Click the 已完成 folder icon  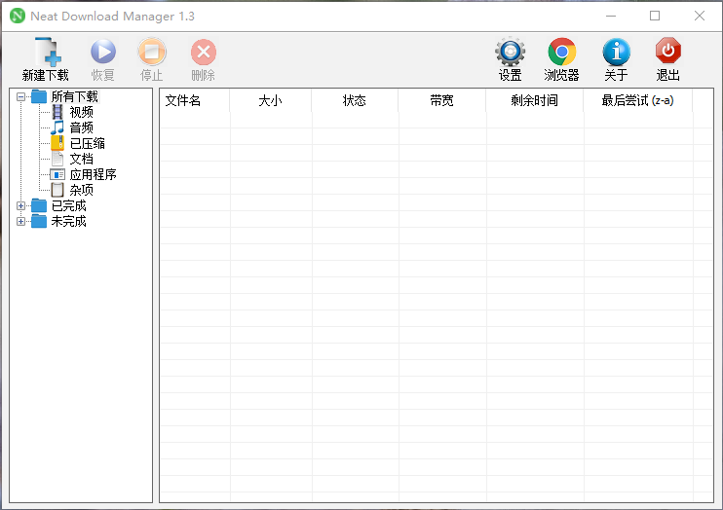coord(39,205)
